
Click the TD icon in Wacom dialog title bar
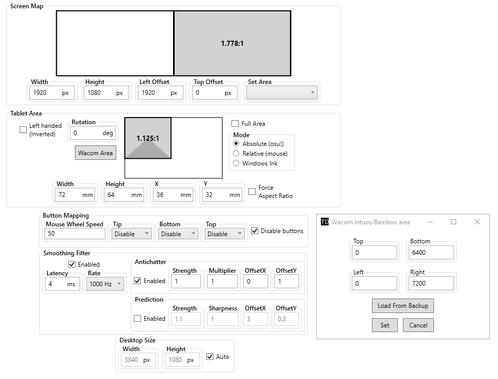point(324,222)
